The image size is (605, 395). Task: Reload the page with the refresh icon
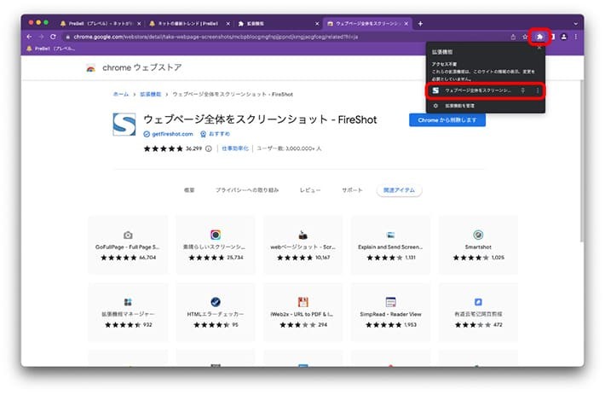tap(53, 37)
